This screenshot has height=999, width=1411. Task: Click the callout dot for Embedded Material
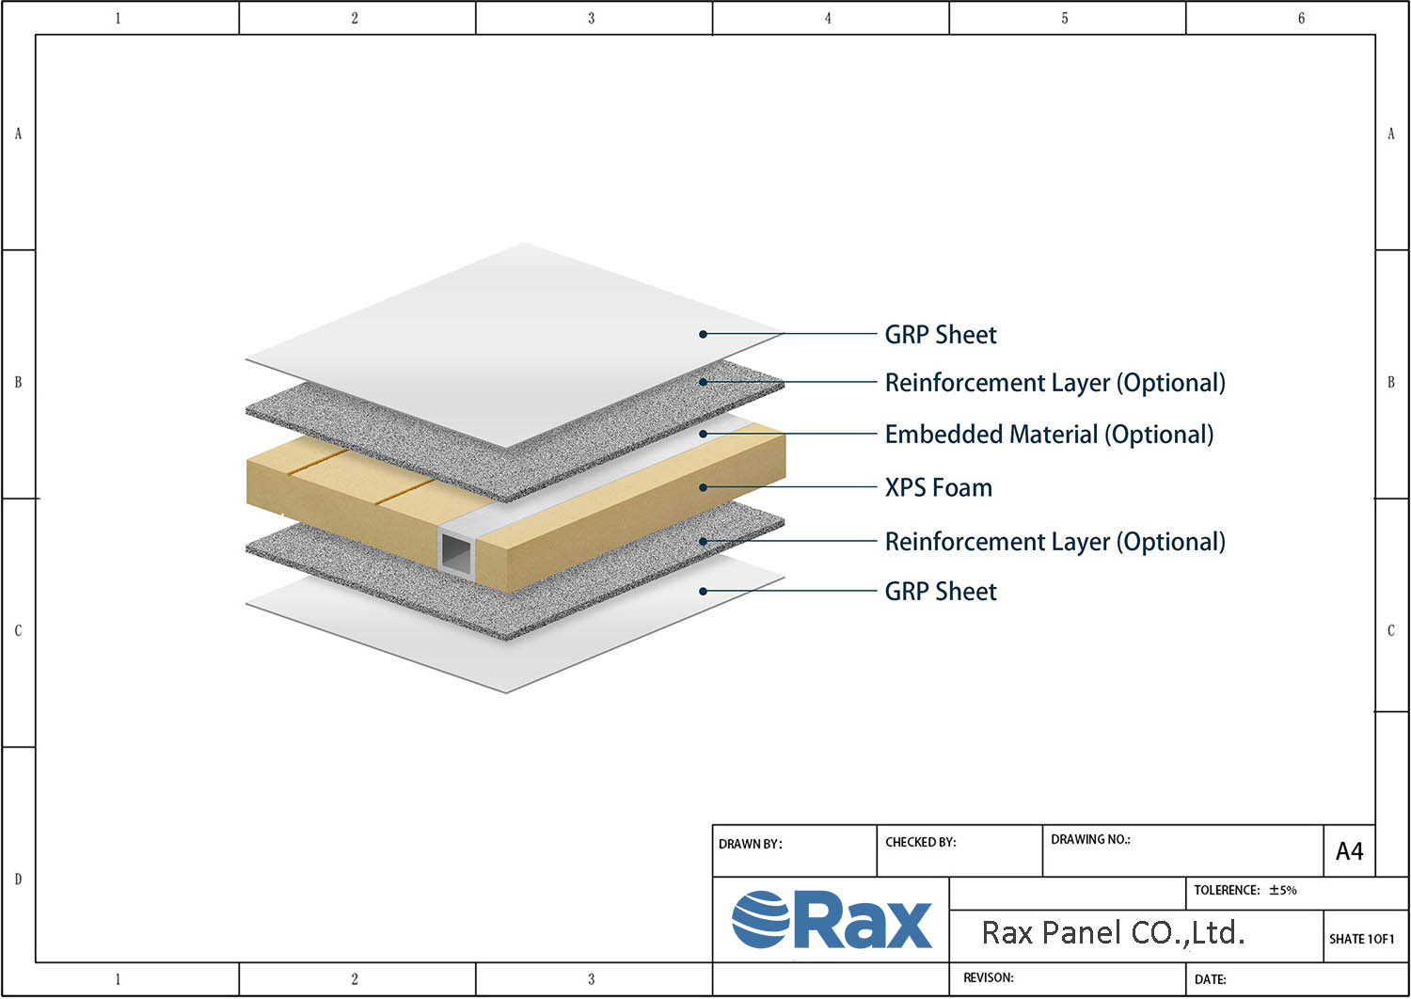(x=703, y=434)
